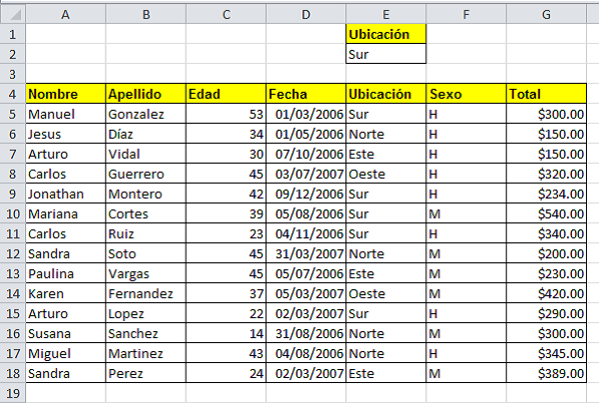This screenshot has width=599, height=403.
Task: Select row 10 header
Action: (12, 213)
